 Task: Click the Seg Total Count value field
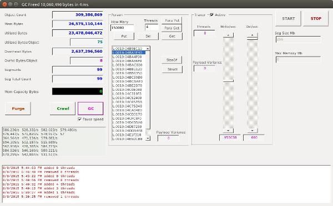click(x=78, y=79)
